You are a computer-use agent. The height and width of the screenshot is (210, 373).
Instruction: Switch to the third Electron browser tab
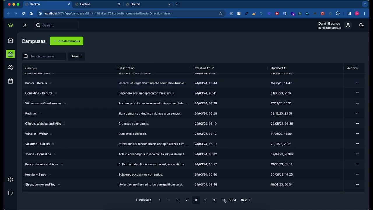148,4
